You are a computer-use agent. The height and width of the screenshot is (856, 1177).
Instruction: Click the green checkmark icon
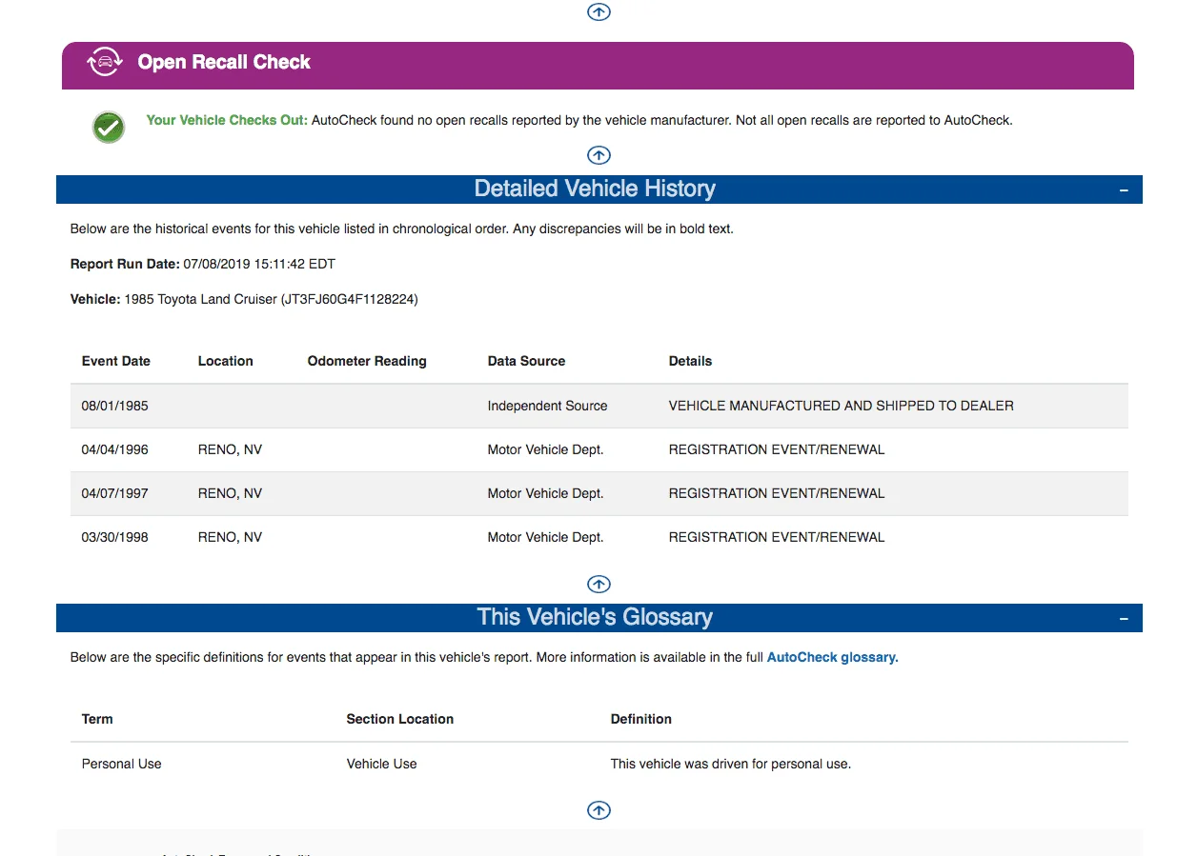[109, 127]
